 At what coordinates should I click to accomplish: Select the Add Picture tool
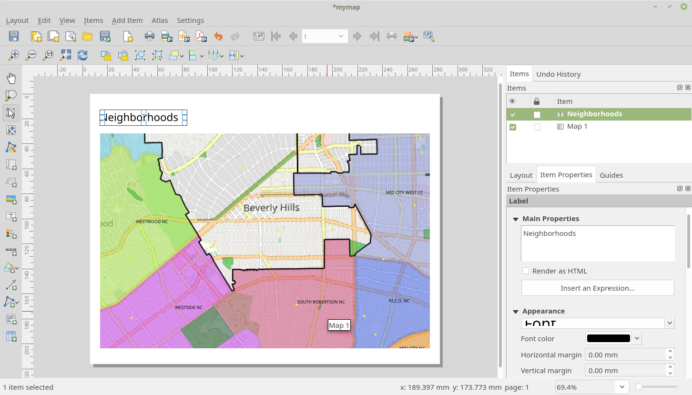[x=11, y=200]
